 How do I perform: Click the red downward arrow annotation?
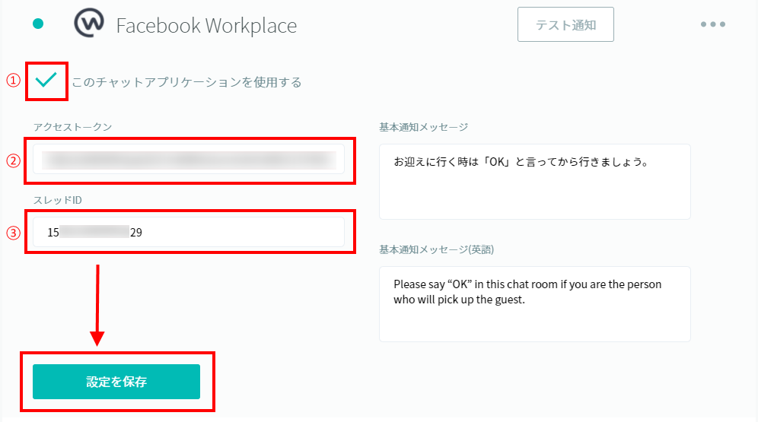(97, 304)
